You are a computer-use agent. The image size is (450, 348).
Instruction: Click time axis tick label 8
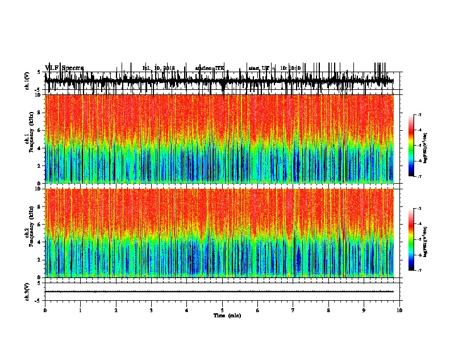[328, 310]
